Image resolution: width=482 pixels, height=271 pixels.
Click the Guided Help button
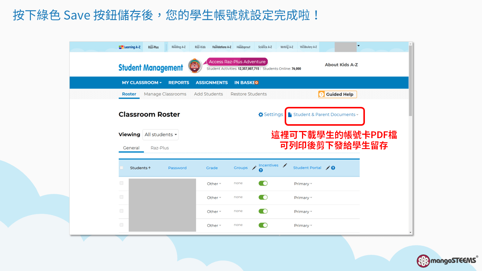(x=337, y=94)
